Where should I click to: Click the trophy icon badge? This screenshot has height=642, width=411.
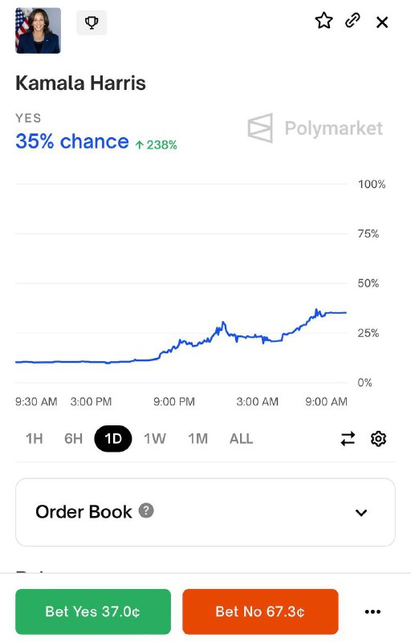click(x=92, y=22)
